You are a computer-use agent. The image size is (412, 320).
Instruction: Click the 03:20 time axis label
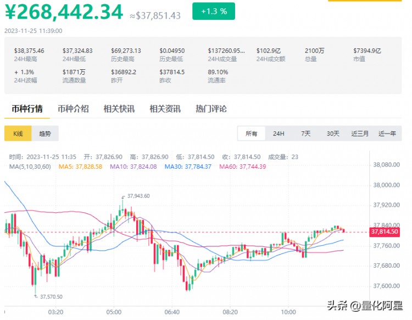(x=55, y=312)
